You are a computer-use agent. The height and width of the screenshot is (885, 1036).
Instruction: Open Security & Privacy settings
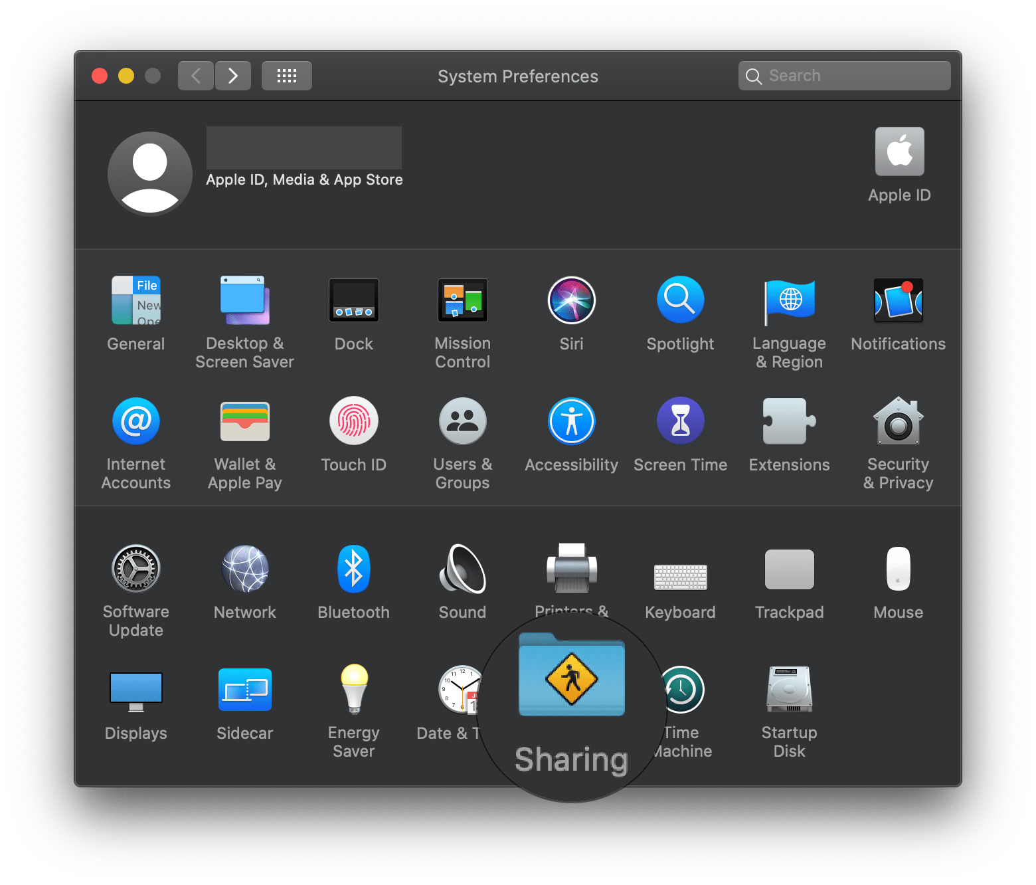[x=898, y=421]
